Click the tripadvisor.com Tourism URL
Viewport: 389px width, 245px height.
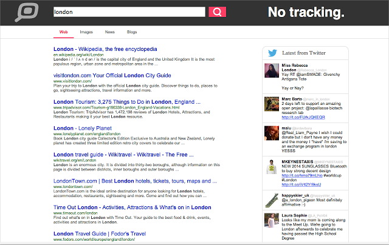116,108
